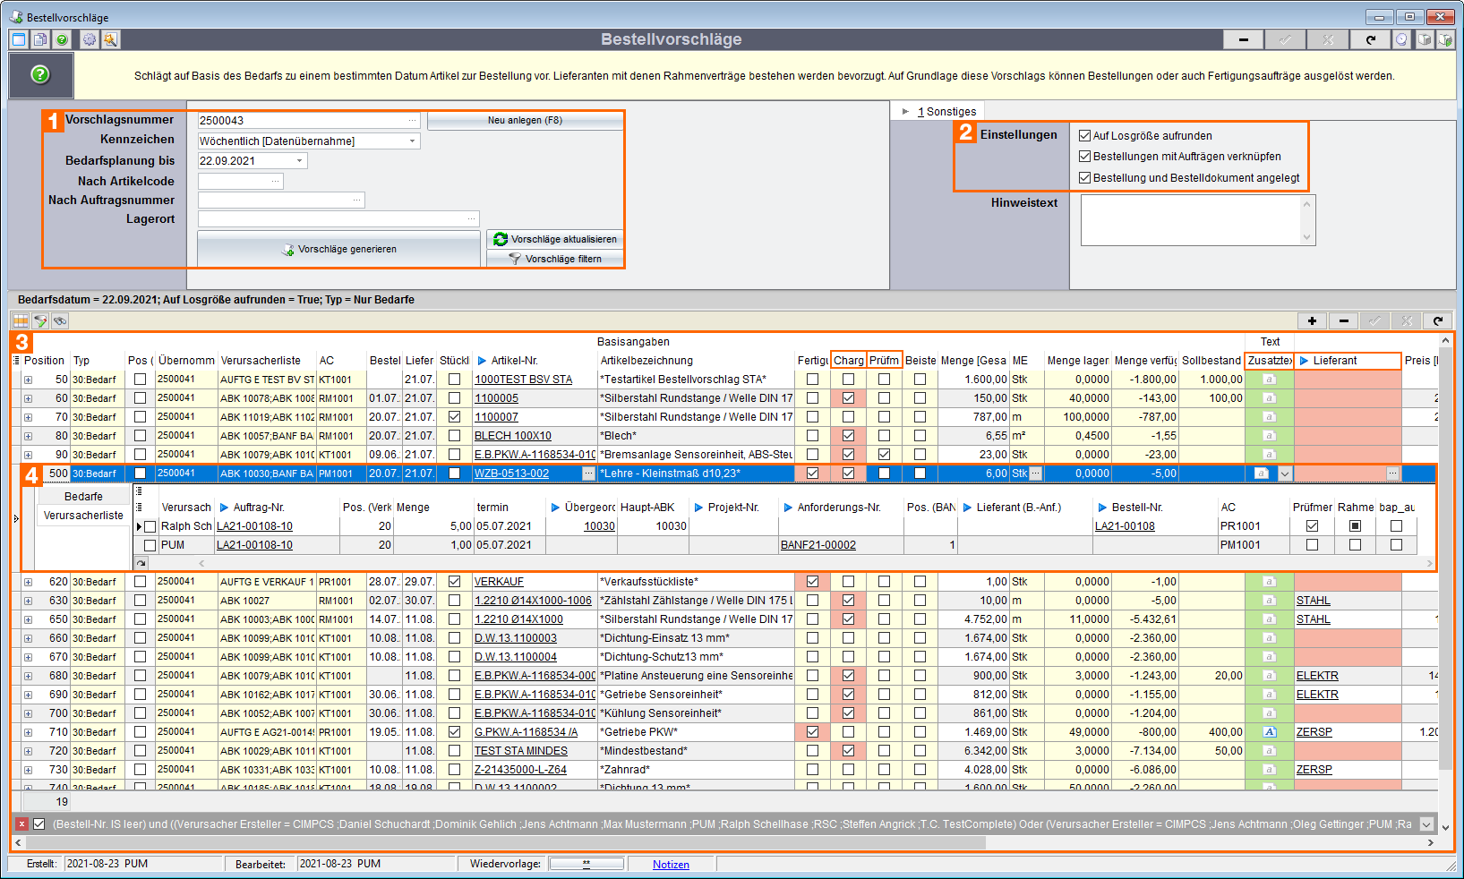The width and height of the screenshot is (1464, 879).
Task: Click the Zusatztext icon in row 50
Action: 1269,380
